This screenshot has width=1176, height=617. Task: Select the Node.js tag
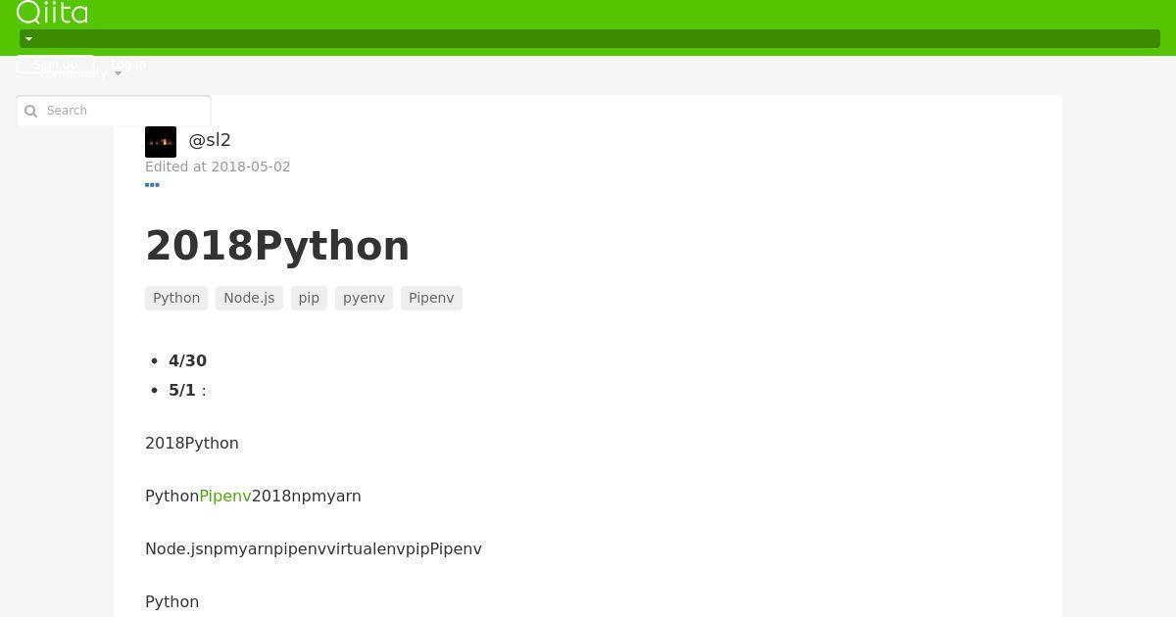pyautogui.click(x=249, y=298)
